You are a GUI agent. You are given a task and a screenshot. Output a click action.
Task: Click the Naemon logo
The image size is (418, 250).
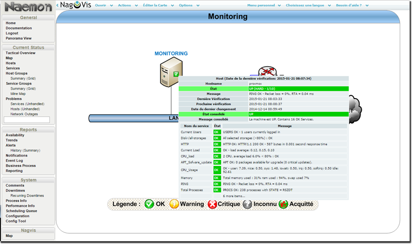[x=29, y=7]
